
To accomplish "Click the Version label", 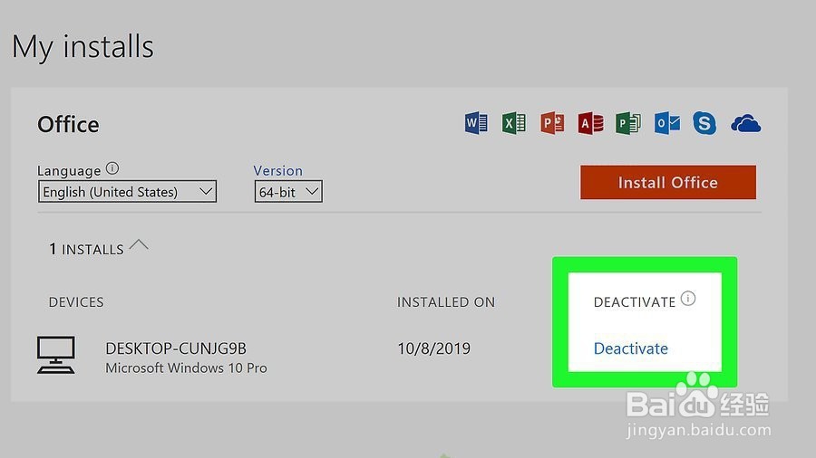I will tap(278, 171).
